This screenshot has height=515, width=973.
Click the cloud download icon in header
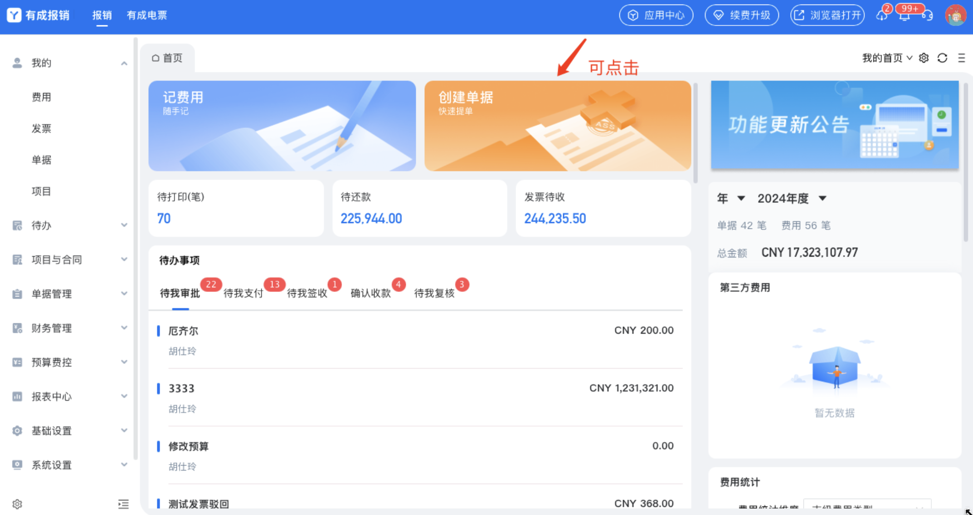[881, 16]
